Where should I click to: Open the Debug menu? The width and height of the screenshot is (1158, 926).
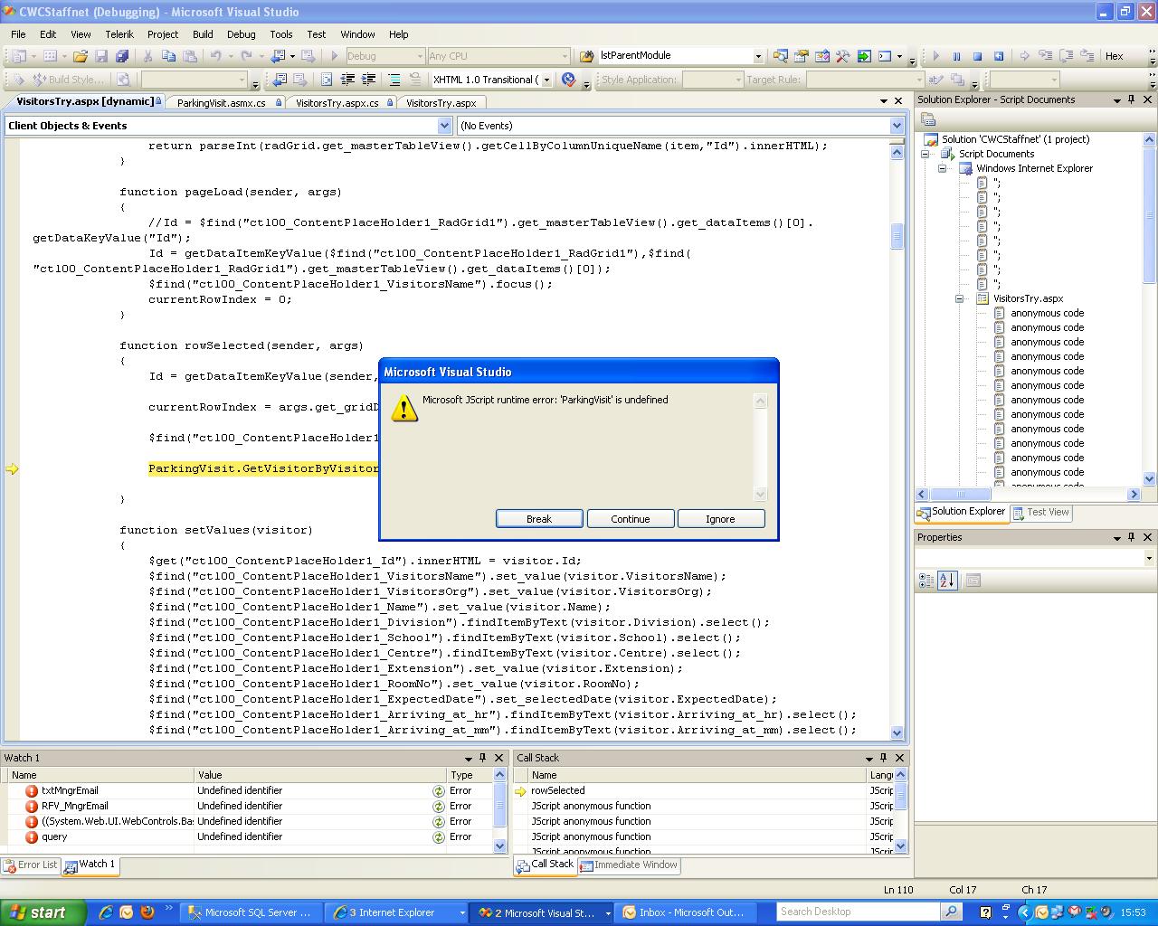point(241,34)
